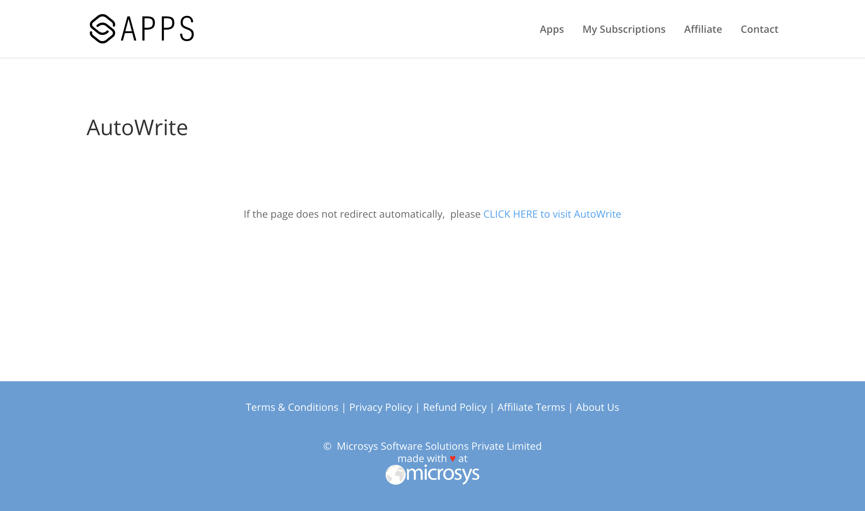Click the AutoWrite page heading
The image size is (865, 511).
pos(137,126)
